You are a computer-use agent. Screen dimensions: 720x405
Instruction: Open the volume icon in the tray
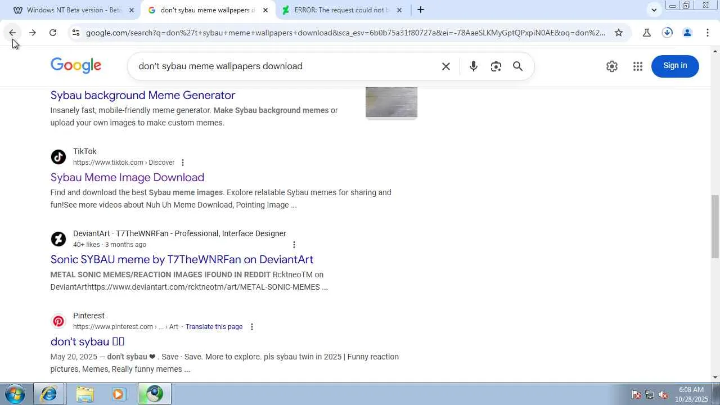[x=663, y=394]
